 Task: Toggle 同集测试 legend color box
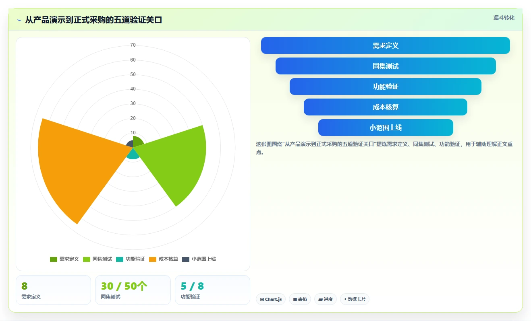tap(87, 259)
